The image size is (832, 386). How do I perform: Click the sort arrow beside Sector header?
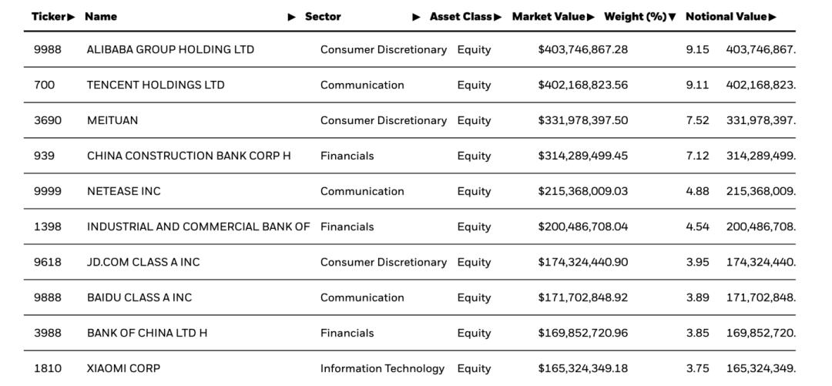tap(416, 17)
